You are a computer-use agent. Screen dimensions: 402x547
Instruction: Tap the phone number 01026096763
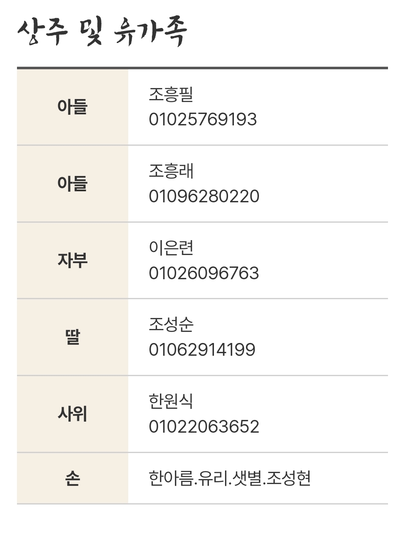pyautogui.click(x=204, y=273)
